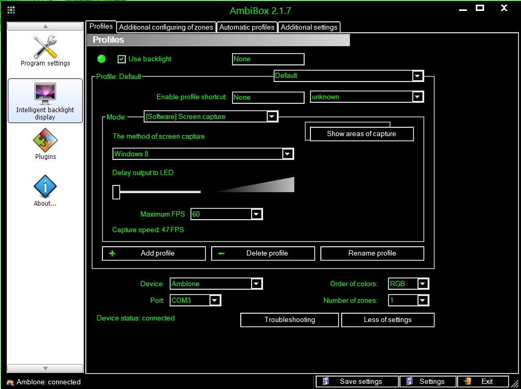Image resolution: width=521 pixels, height=389 pixels.
Task: Click the Amblone rainbow status icon
Action: click(10, 382)
